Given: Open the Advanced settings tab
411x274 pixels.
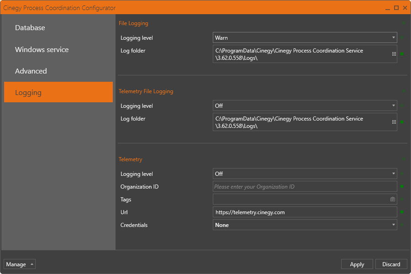Looking at the screenshot, I should (58, 71).
